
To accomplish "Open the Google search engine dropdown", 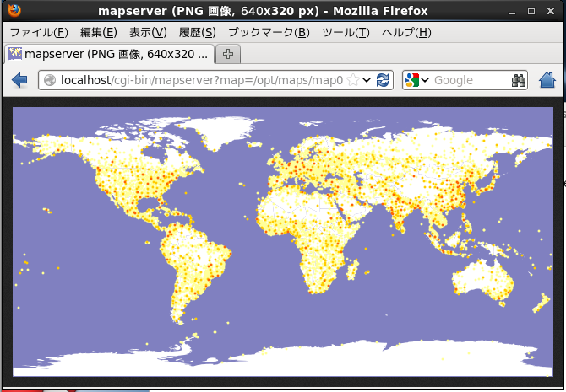I will [418, 80].
